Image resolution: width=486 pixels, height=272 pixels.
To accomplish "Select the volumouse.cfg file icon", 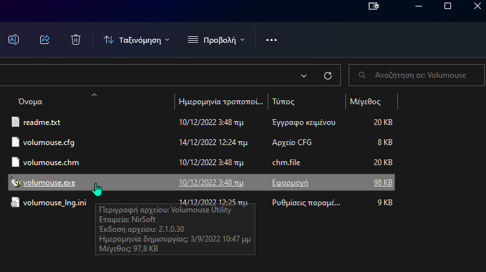I will [x=16, y=142].
